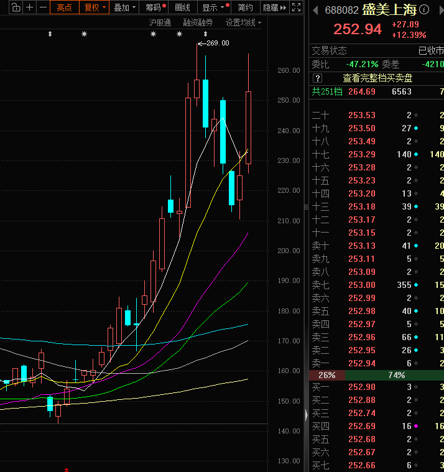Click 200.00 price axis label
The width and height of the screenshot is (444, 472).
point(289,251)
